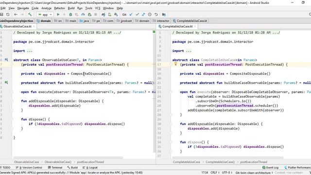Click the interactor breadcrumb in navigation bar

coord(161,20)
